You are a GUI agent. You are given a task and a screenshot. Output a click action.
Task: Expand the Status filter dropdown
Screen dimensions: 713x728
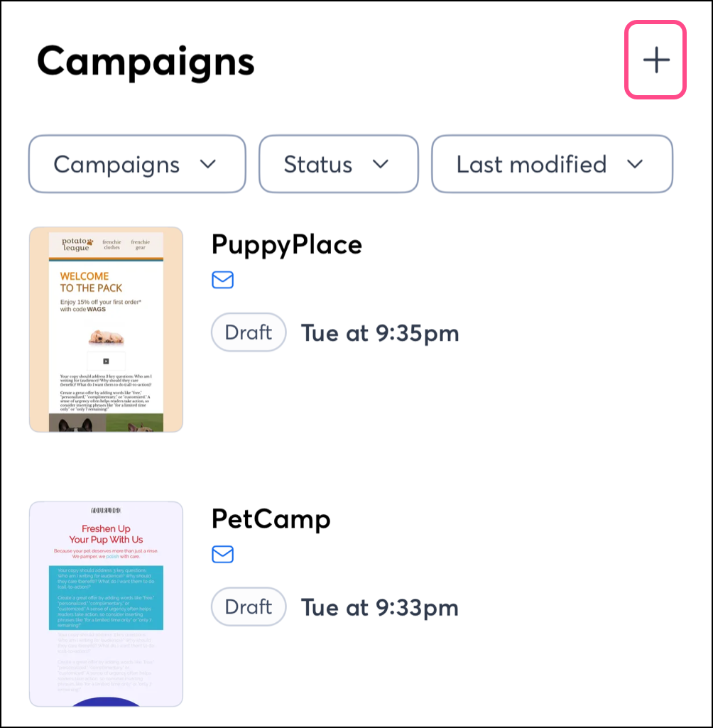click(338, 164)
